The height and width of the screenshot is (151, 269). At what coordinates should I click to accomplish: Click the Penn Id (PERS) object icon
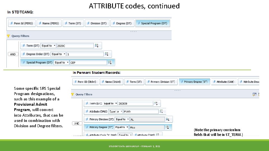(11, 23)
